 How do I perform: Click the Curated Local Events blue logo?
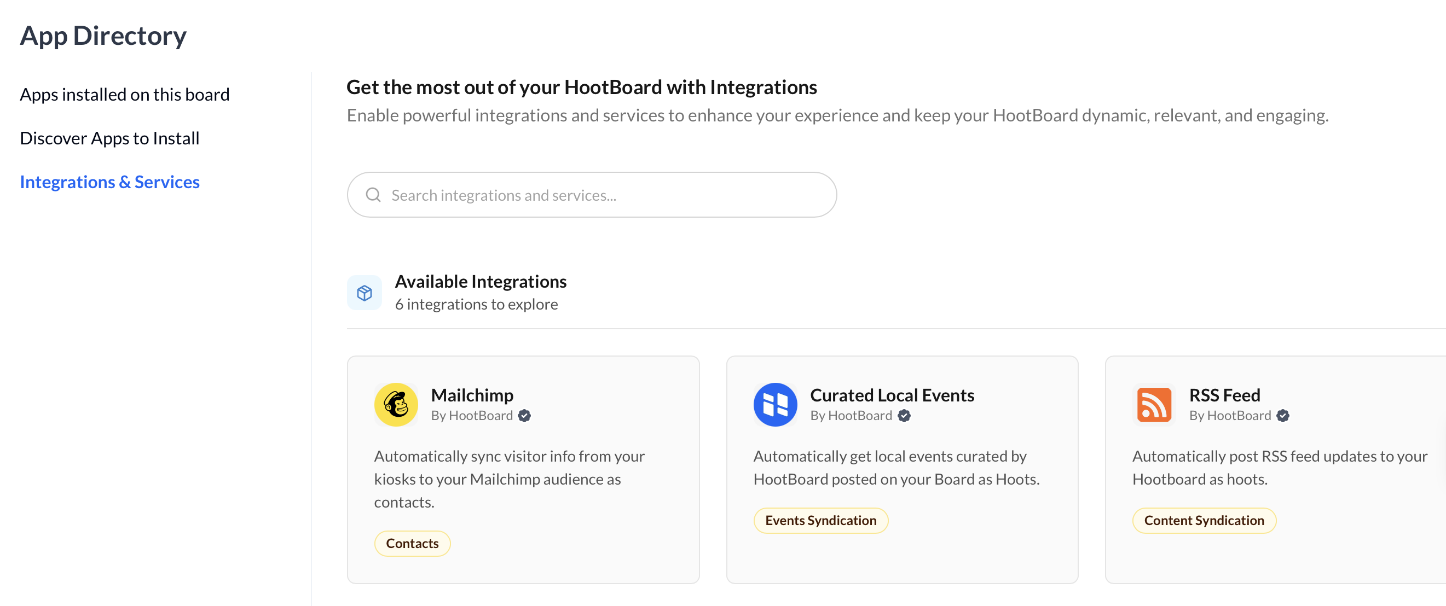point(774,405)
